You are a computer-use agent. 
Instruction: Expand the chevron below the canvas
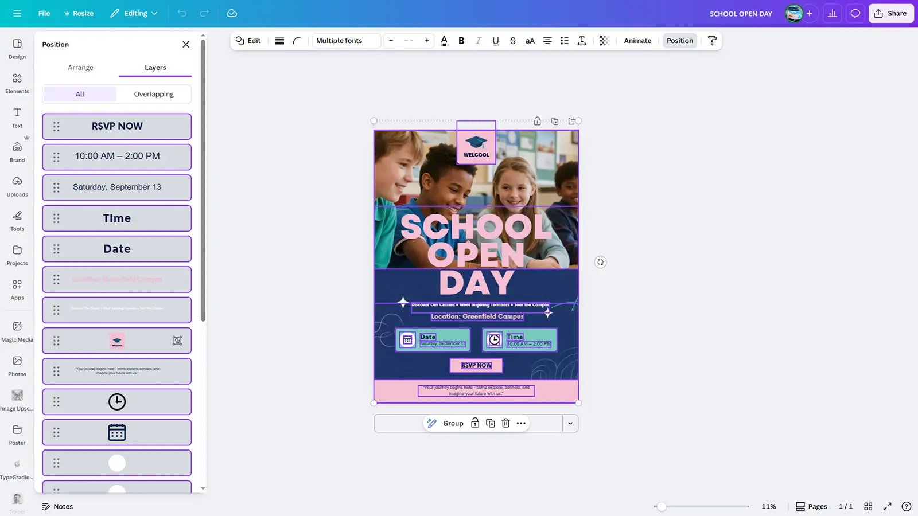570,423
